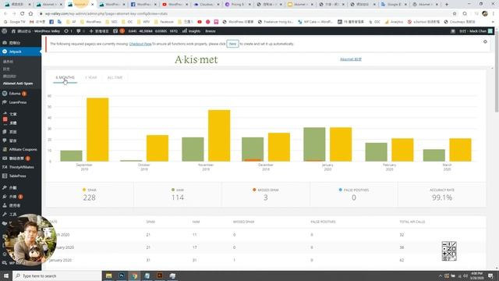Open the Google TW bookmark
Image resolution: width=499 pixels, height=281 pixels.
[15, 22]
